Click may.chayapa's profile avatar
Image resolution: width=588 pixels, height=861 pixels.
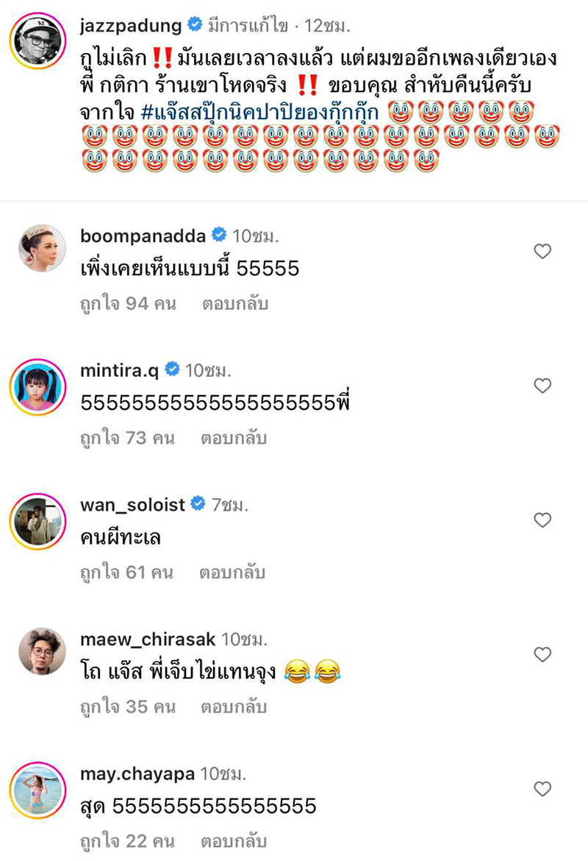point(38,790)
